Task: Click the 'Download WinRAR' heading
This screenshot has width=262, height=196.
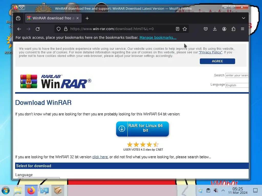Action: click(x=43, y=103)
